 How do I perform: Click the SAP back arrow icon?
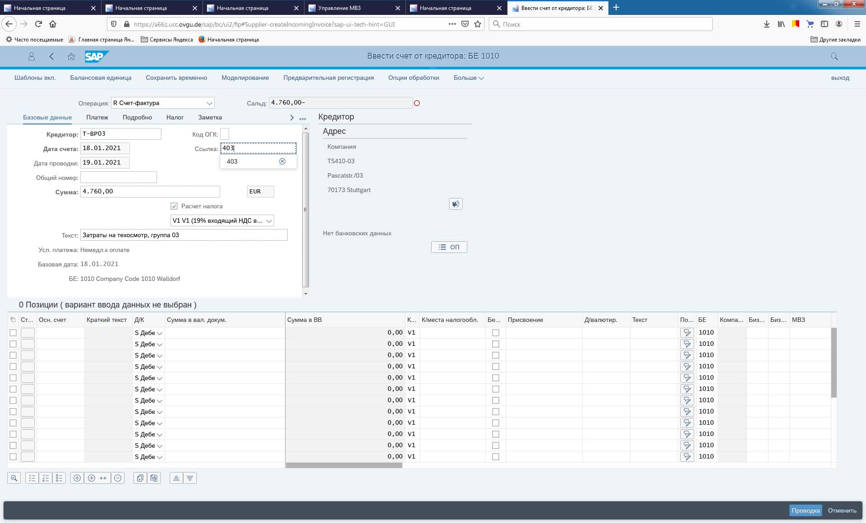tap(51, 56)
